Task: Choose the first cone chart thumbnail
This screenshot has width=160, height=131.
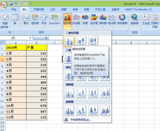Action: click(x=69, y=93)
